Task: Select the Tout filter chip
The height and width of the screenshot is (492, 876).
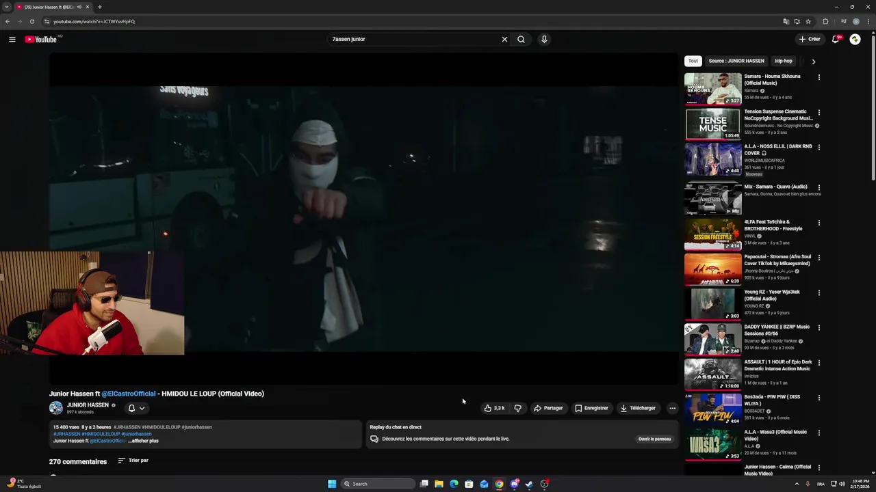Action: pyautogui.click(x=693, y=61)
